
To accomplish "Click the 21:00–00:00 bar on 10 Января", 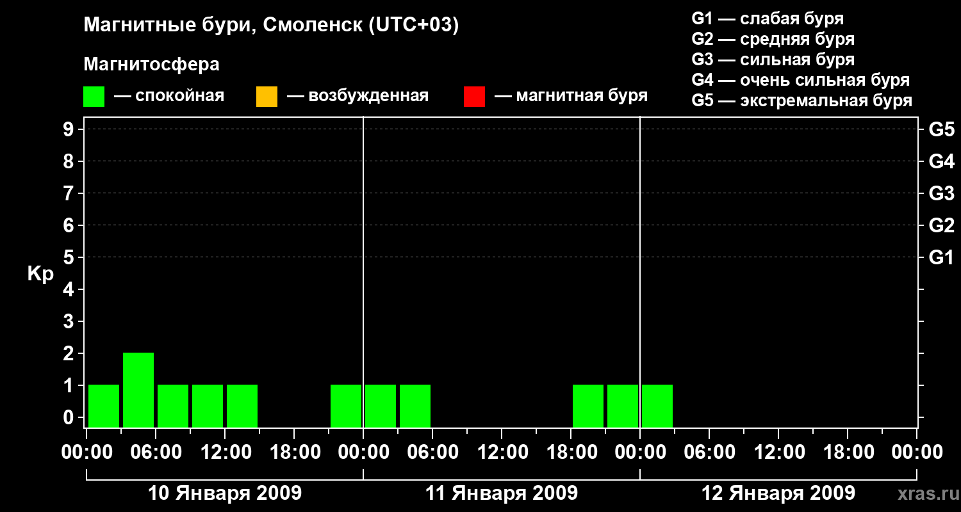I will (x=346, y=406).
